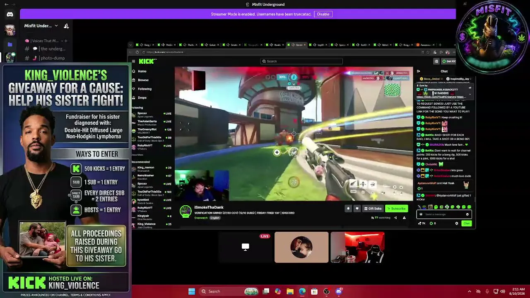Image resolution: width=530 pixels, height=298 pixels.
Task: Open the Kick hamburger sidebar menu
Action: pos(133,61)
